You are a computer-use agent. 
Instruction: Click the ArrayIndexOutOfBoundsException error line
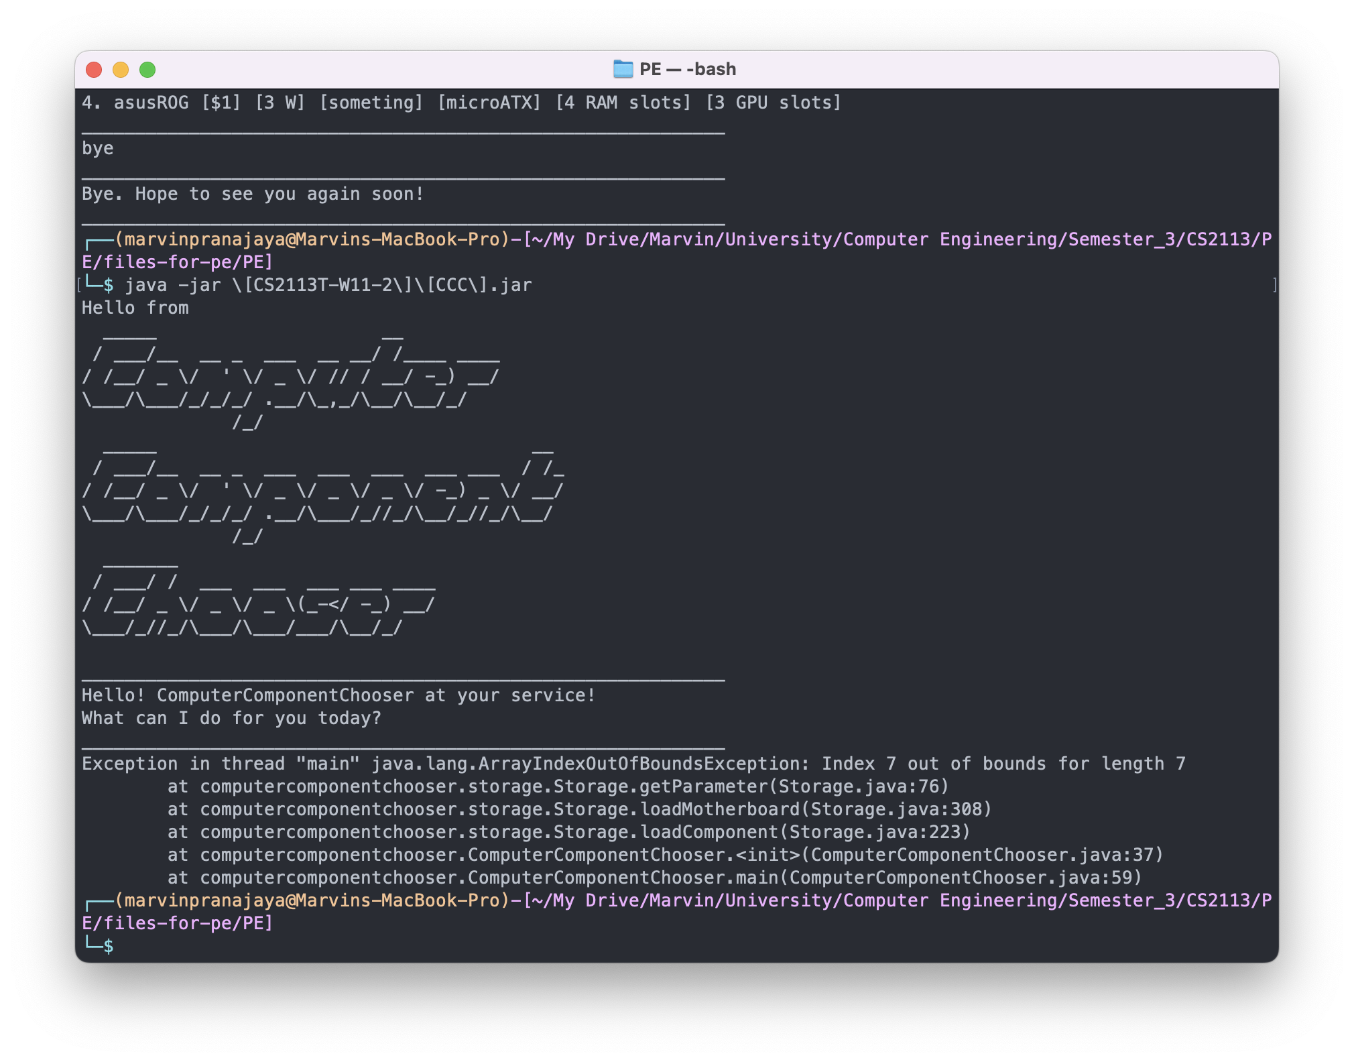[x=633, y=764]
